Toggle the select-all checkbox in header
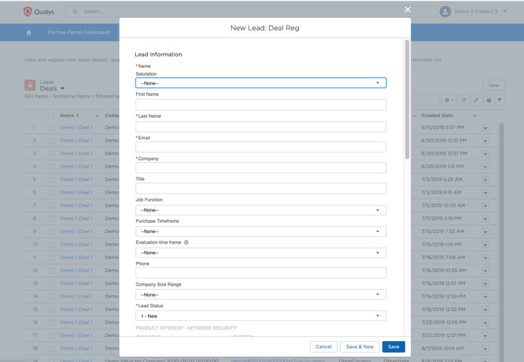This screenshot has height=362, width=524. (51, 116)
